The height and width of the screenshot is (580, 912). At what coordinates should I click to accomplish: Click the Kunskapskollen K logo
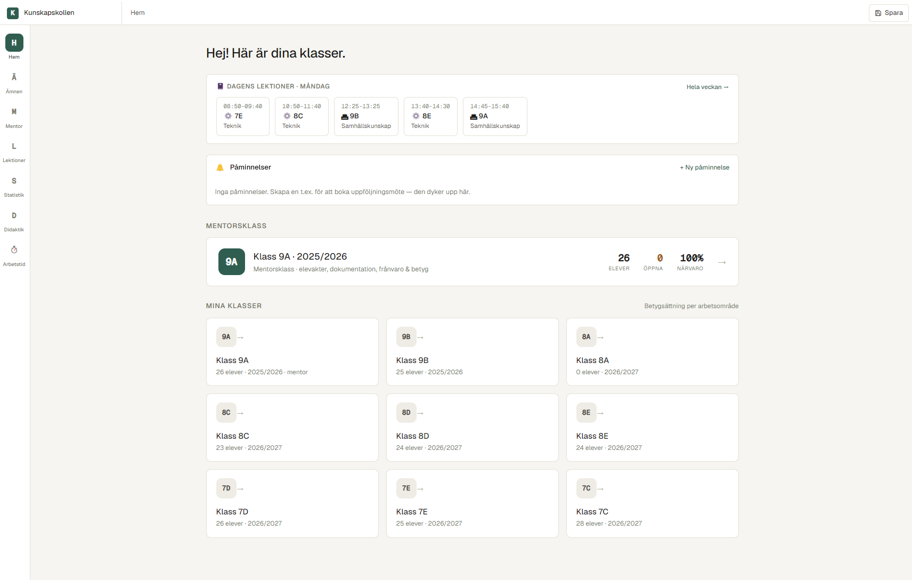[13, 13]
